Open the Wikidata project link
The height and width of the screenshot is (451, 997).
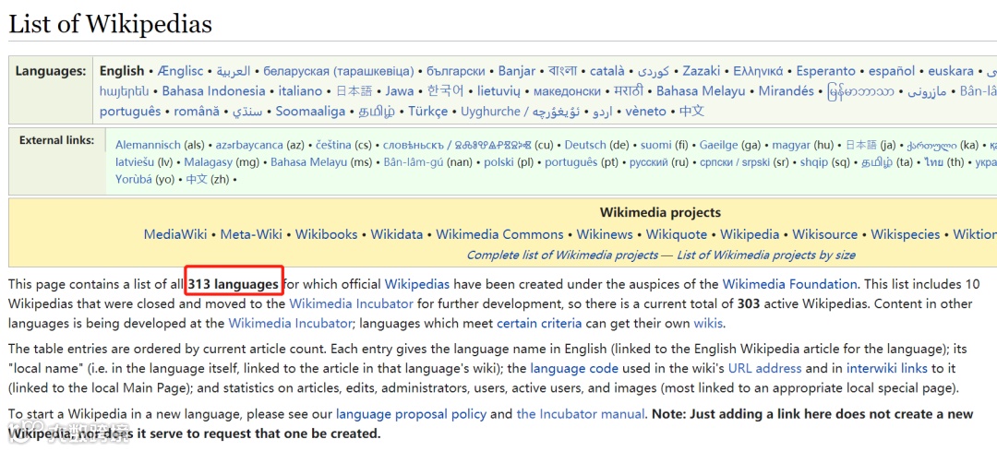coord(397,234)
